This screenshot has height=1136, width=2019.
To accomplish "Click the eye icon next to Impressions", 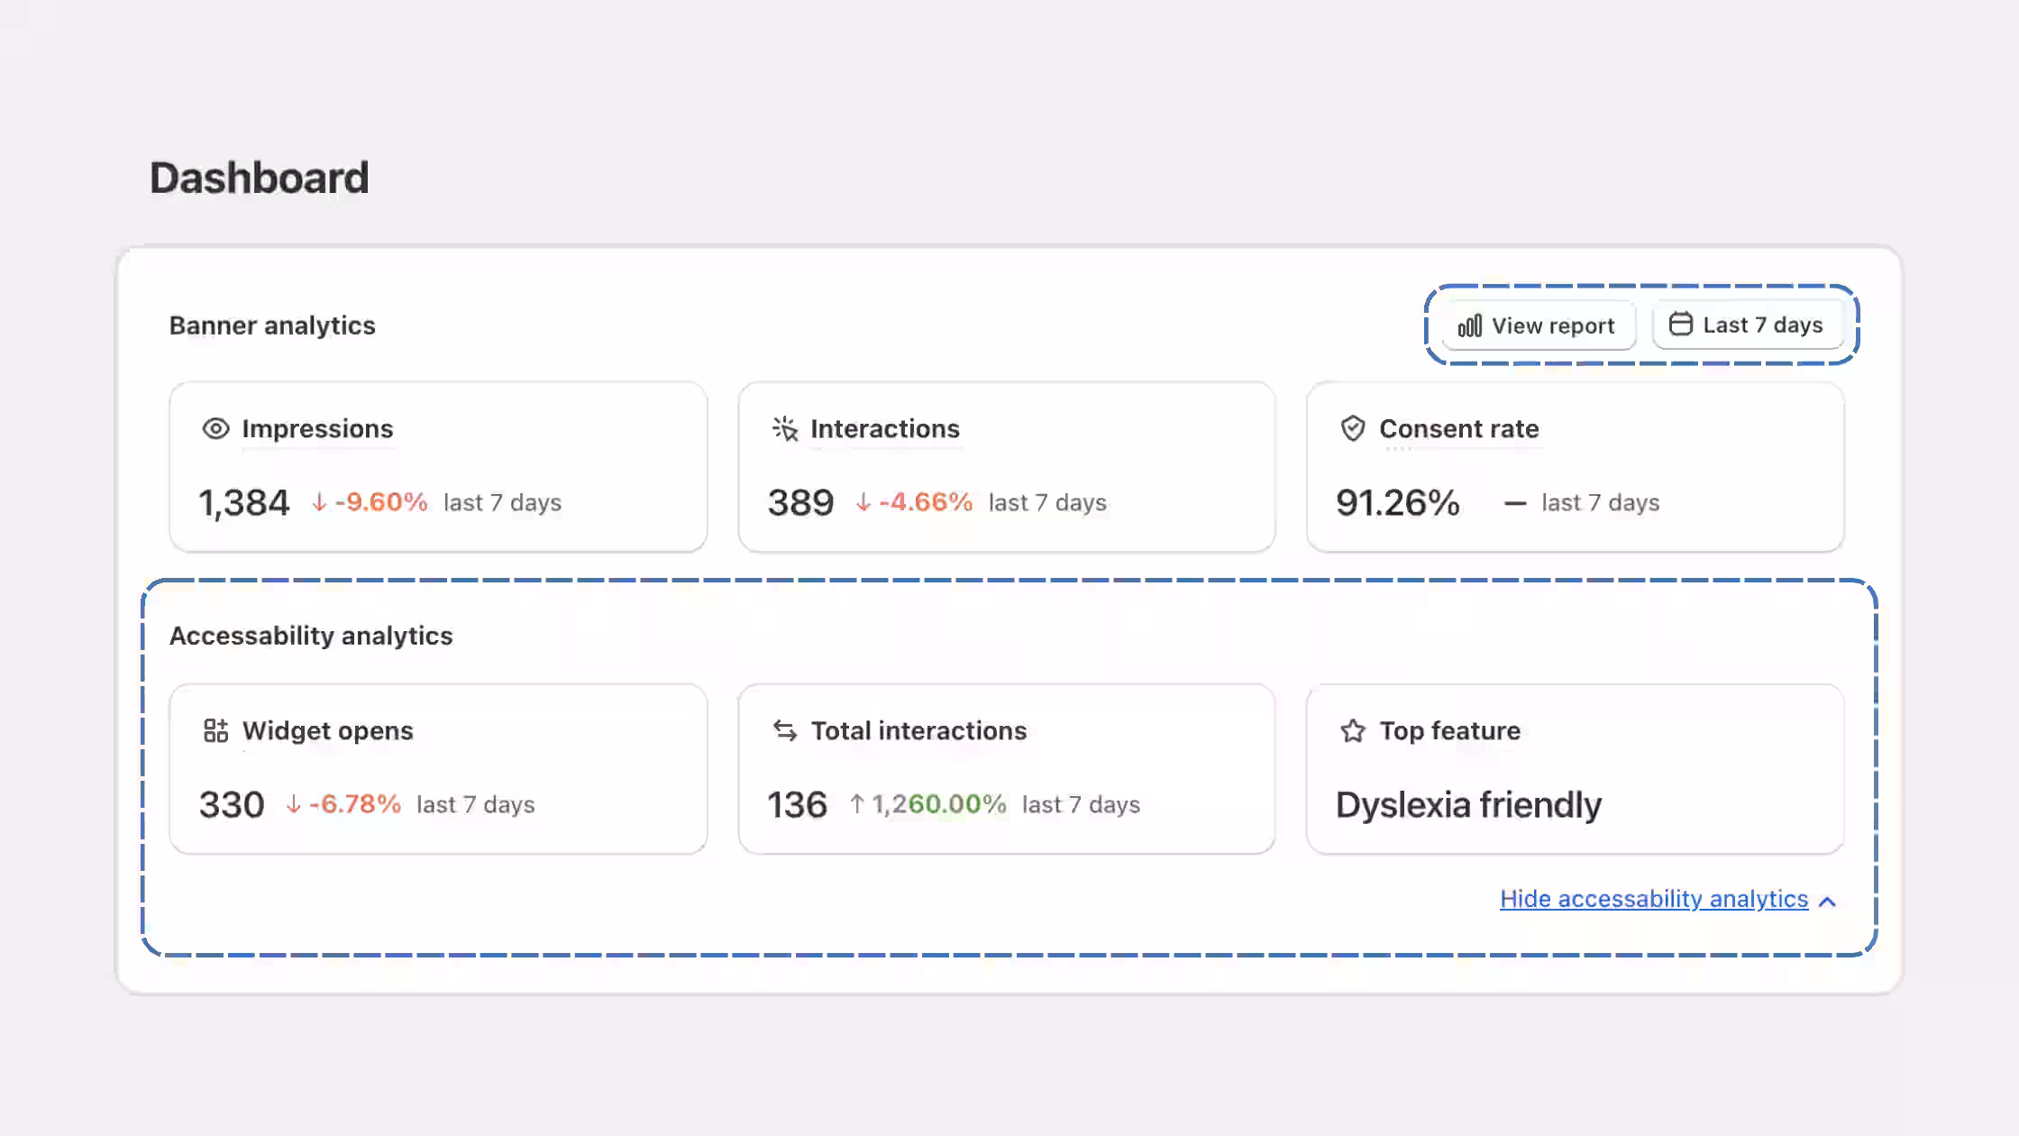I will click(215, 428).
